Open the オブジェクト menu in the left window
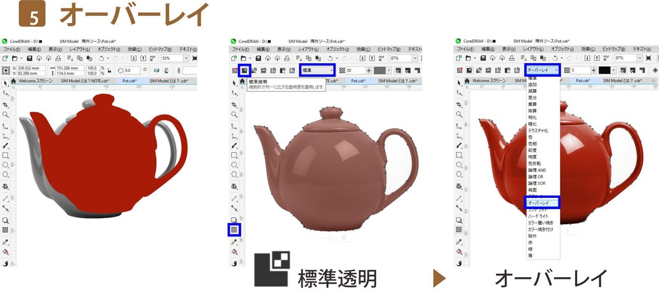659x292 pixels. pos(108,49)
